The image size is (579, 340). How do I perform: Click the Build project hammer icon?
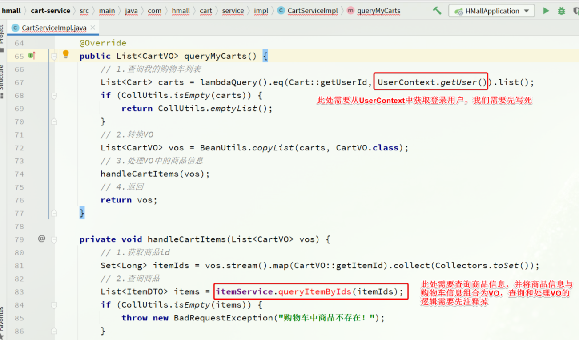[x=437, y=11]
